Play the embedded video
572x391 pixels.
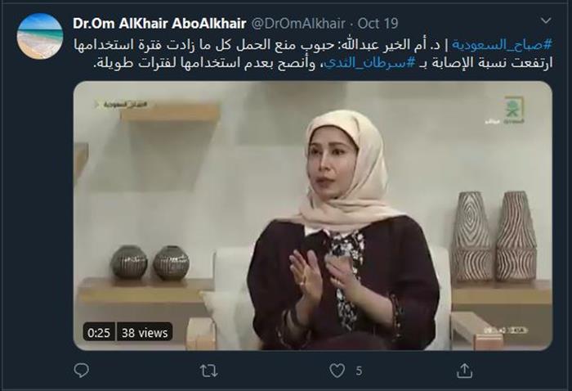pos(313,216)
